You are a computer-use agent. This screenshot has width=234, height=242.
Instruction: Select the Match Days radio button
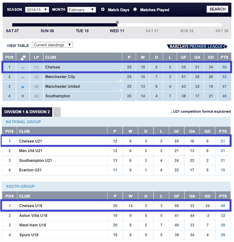[103, 10]
